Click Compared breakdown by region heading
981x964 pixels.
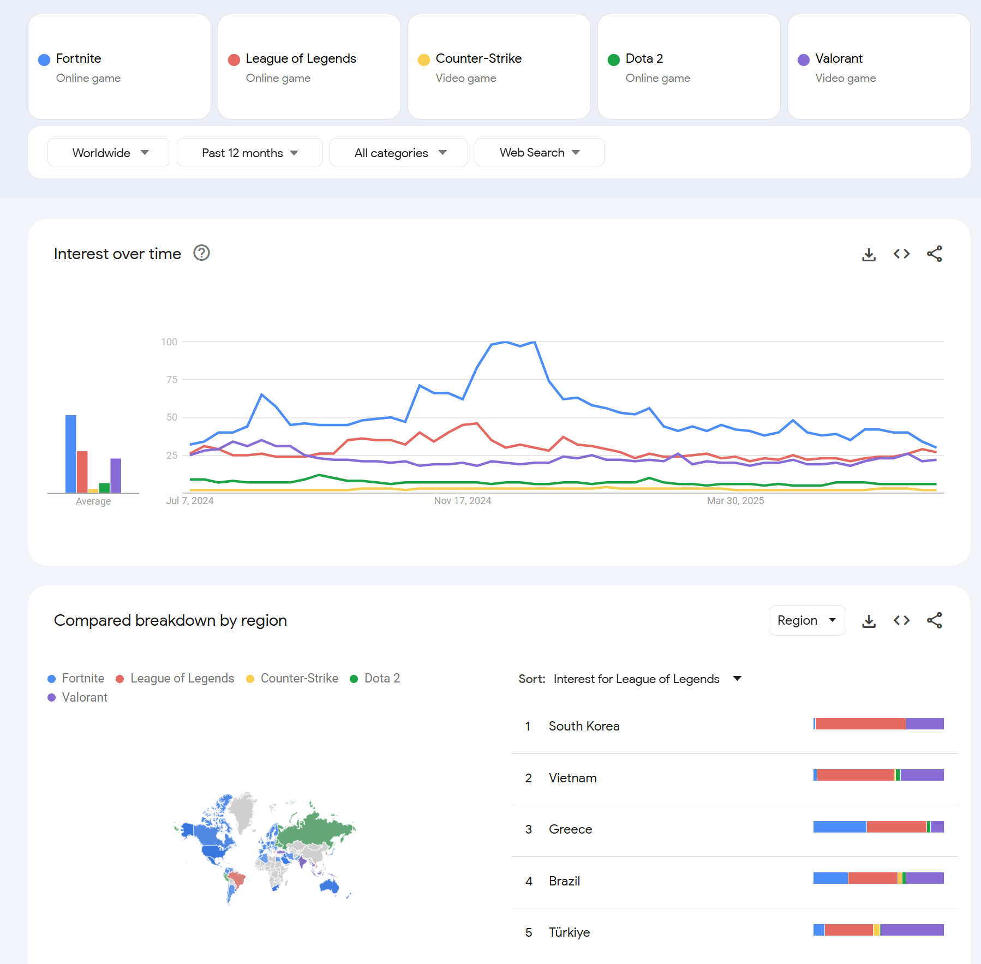point(170,620)
